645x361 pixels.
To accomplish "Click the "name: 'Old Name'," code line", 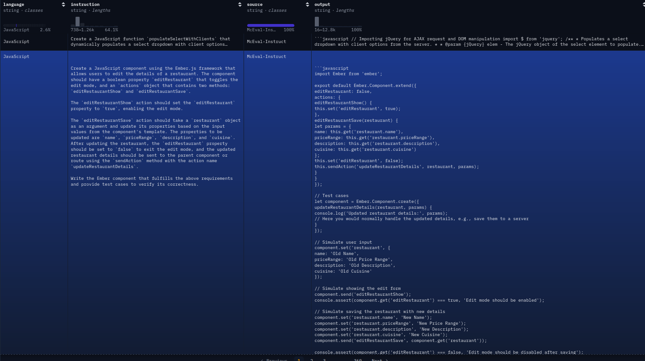I will point(337,254).
